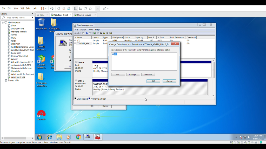Click the Properties icon in the Disk Management toolbar
The image size is (266, 149).
[101, 33]
